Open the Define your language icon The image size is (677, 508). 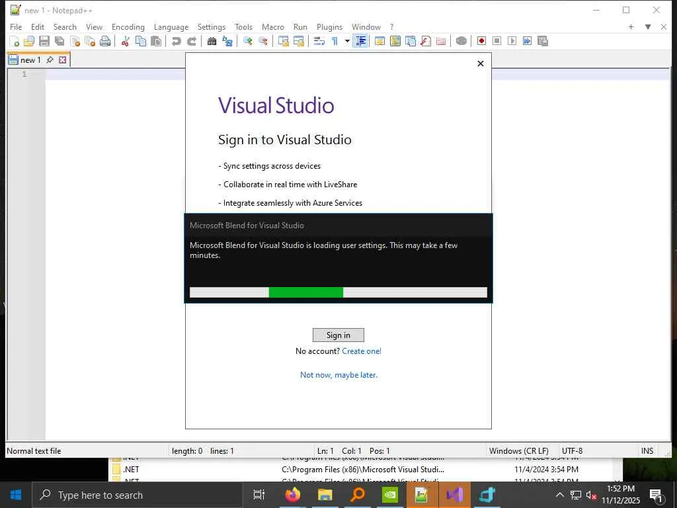coord(379,41)
